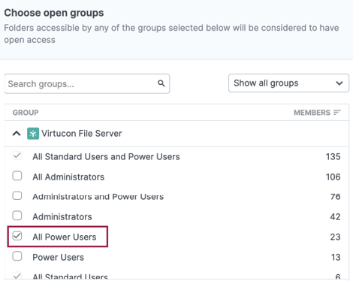353x281 pixels.
Task: Check the Administrators group checkbox
Action: point(17,216)
